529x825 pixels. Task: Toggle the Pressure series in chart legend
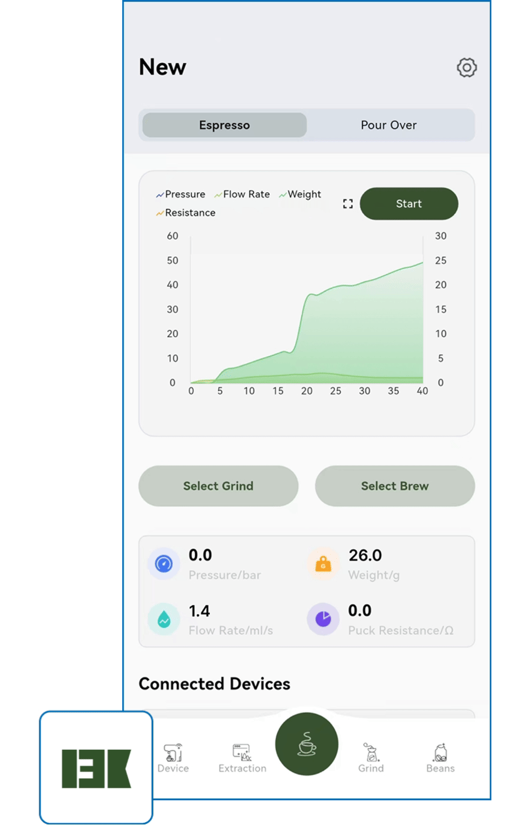pos(181,194)
